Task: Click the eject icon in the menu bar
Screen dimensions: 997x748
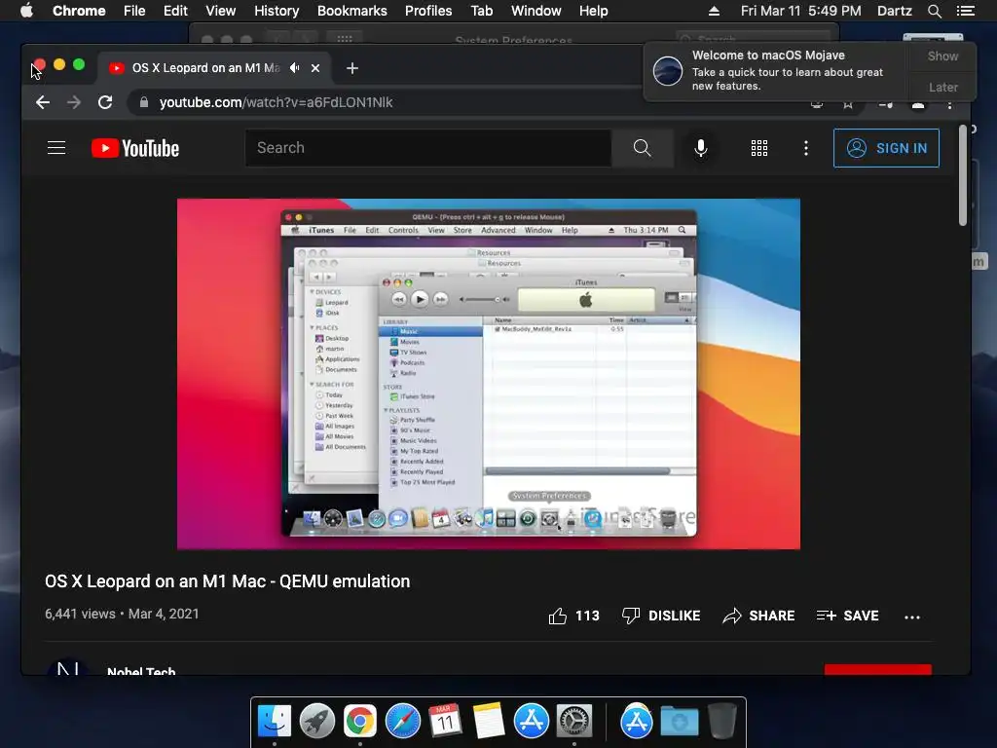Action: pos(714,11)
